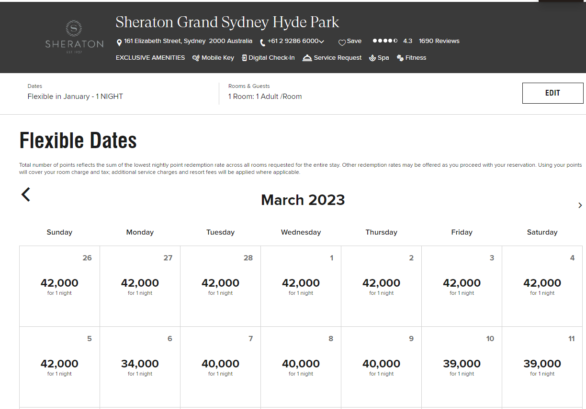Select Wednesday March 1 date cell

click(301, 286)
